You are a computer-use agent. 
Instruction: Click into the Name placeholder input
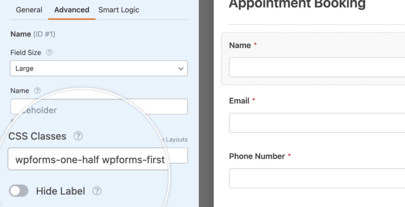(x=99, y=106)
